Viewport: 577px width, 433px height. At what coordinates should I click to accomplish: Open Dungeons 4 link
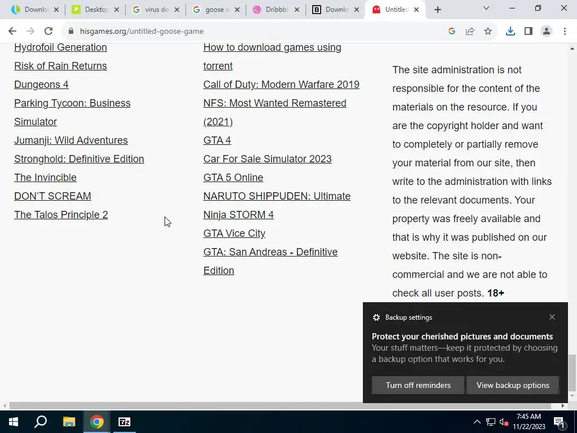41,85
